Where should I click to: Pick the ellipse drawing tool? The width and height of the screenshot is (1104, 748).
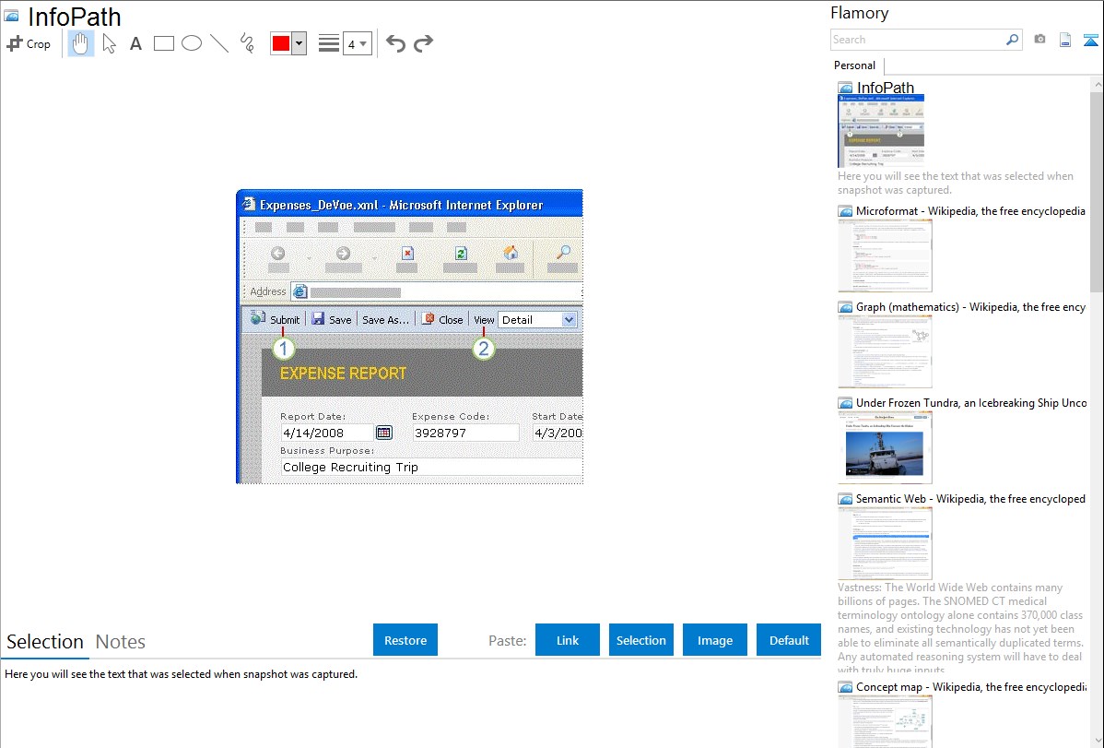192,43
